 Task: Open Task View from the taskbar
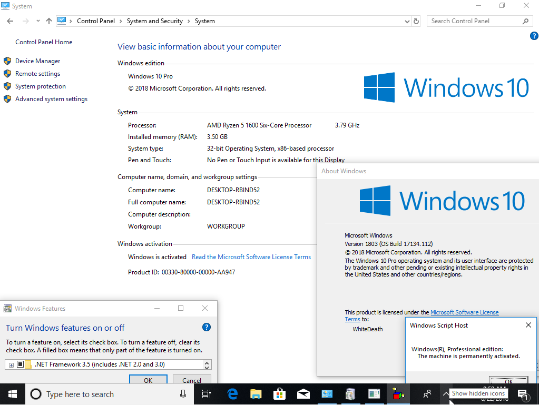tap(206, 394)
